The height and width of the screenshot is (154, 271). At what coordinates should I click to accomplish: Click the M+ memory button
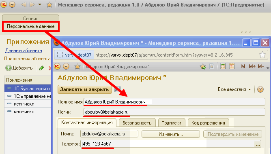(252, 67)
